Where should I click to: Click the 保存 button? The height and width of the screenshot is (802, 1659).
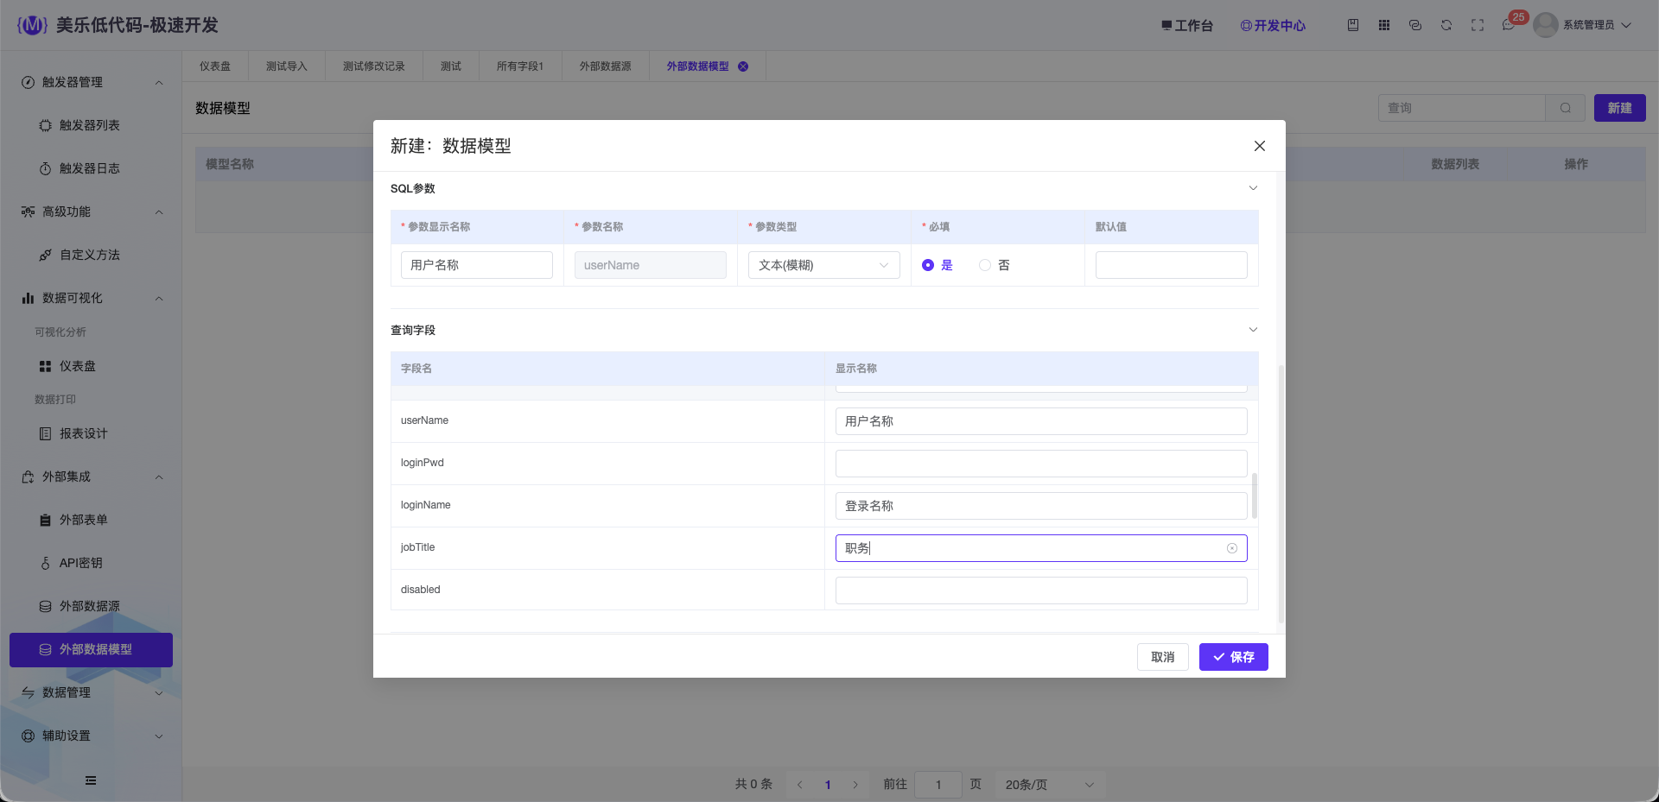pos(1234,657)
